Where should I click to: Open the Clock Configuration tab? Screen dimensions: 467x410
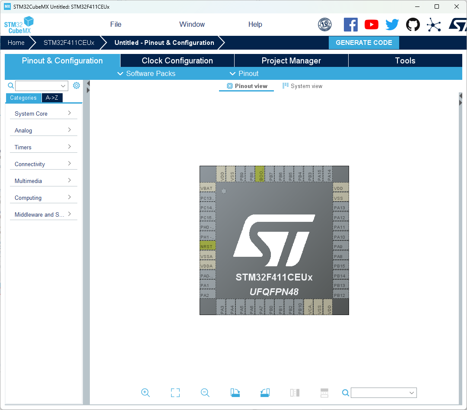[x=177, y=61]
